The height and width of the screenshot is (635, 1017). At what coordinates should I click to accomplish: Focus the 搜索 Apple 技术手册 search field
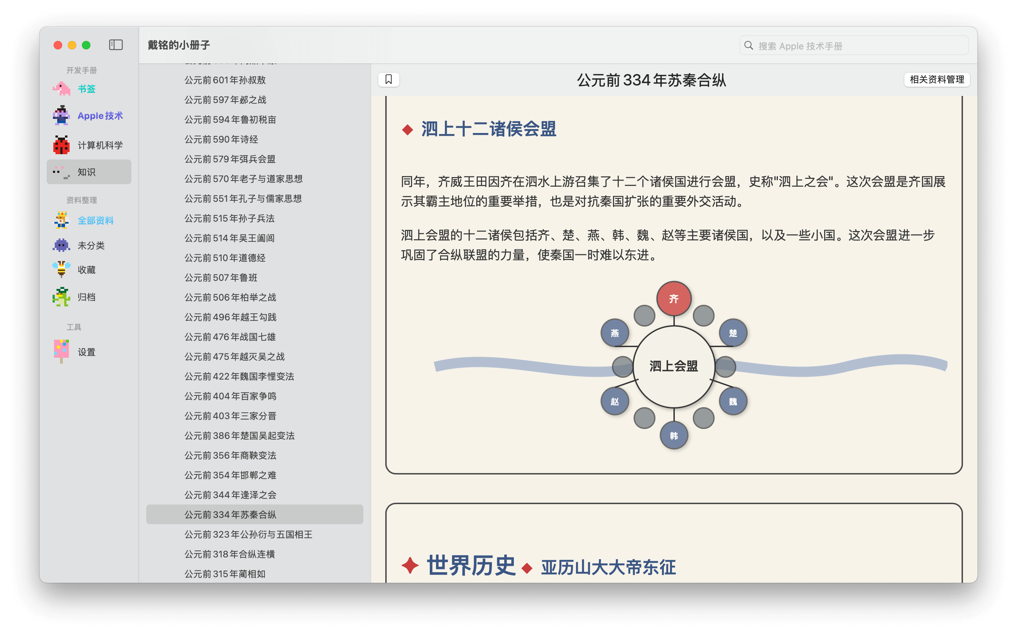tap(854, 46)
